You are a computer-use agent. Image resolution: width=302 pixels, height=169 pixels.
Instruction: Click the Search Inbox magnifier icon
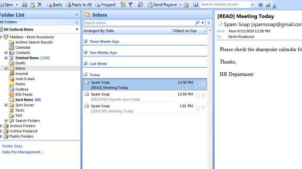click(197, 23)
